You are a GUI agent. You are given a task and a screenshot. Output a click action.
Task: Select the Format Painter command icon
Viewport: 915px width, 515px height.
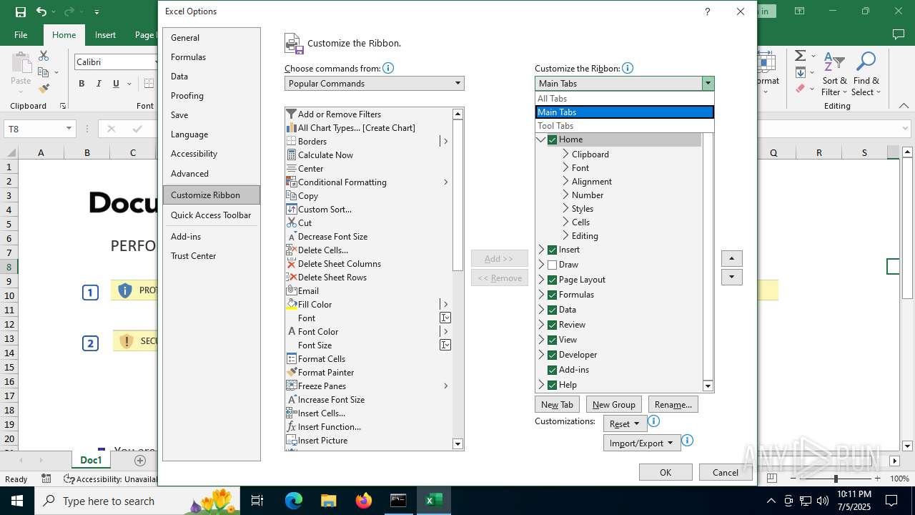point(291,372)
